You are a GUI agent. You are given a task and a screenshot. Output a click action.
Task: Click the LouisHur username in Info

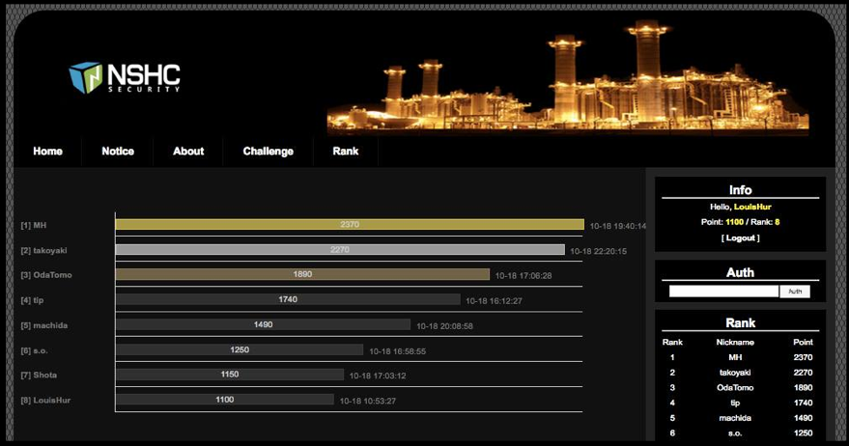[x=751, y=207]
